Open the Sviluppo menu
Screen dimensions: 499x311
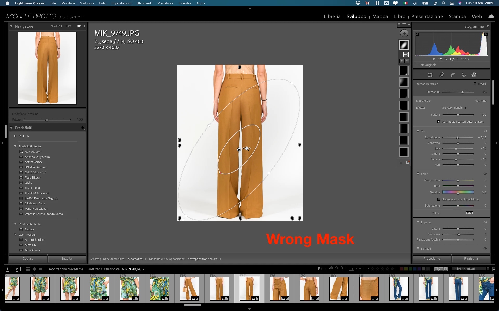pyautogui.click(x=87, y=3)
